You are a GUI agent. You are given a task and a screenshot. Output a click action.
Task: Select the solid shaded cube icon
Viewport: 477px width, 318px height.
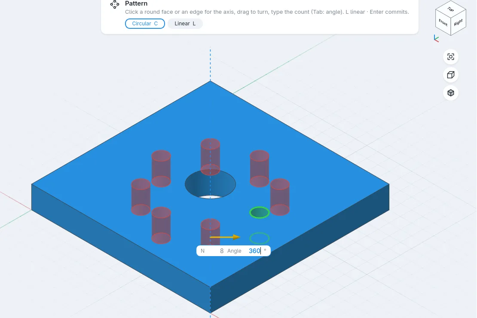(450, 93)
